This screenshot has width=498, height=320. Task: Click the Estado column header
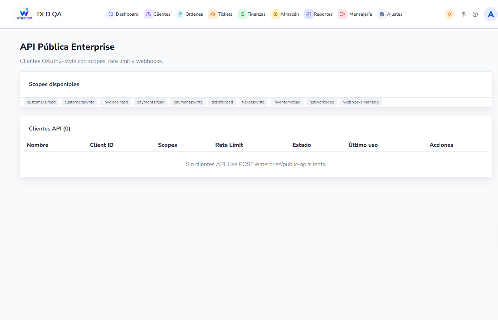tap(302, 145)
